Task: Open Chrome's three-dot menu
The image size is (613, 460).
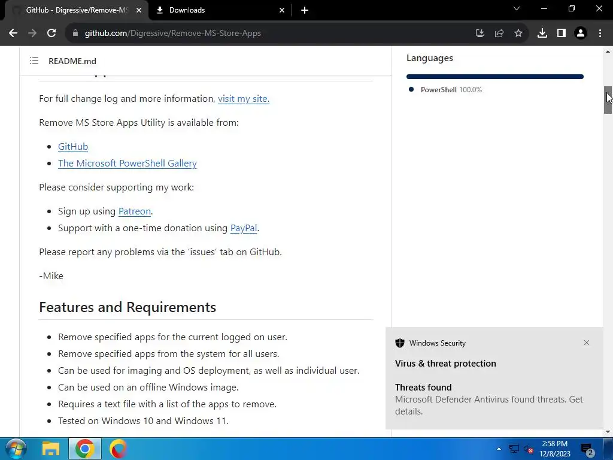Action: (x=600, y=34)
